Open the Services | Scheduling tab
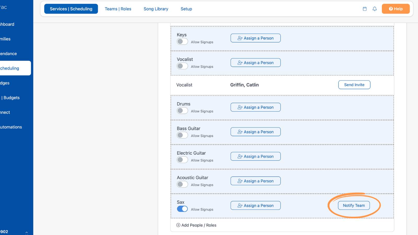Image resolution: width=418 pixels, height=235 pixels. coord(71,9)
